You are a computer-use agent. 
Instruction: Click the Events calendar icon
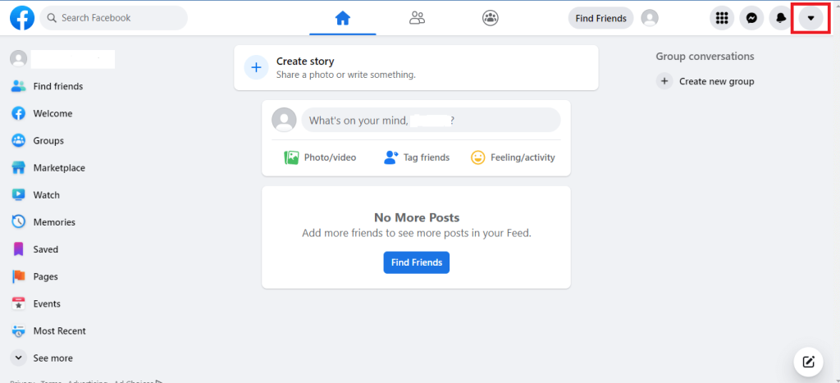click(x=19, y=303)
